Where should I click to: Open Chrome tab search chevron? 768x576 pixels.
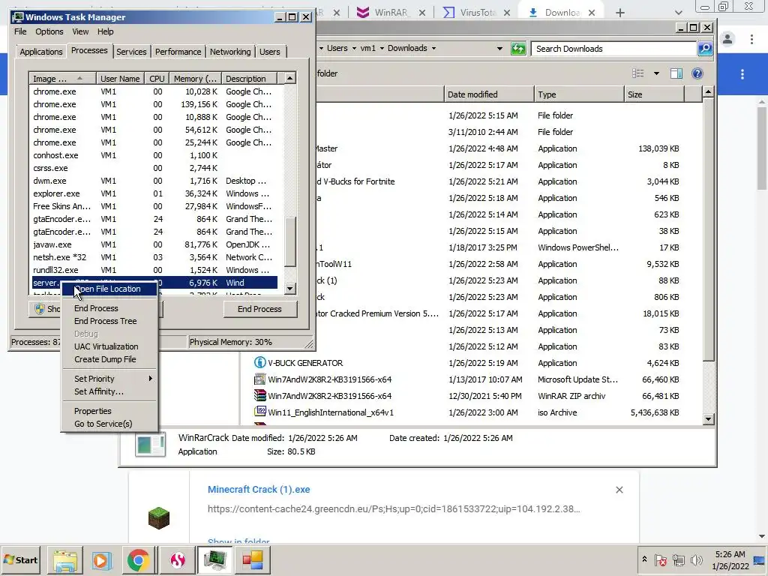pos(678,13)
